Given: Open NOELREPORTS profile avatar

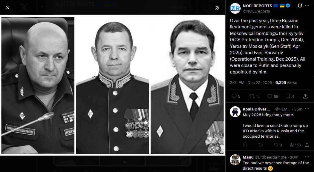Looking at the screenshot, I should pyautogui.click(x=235, y=8).
